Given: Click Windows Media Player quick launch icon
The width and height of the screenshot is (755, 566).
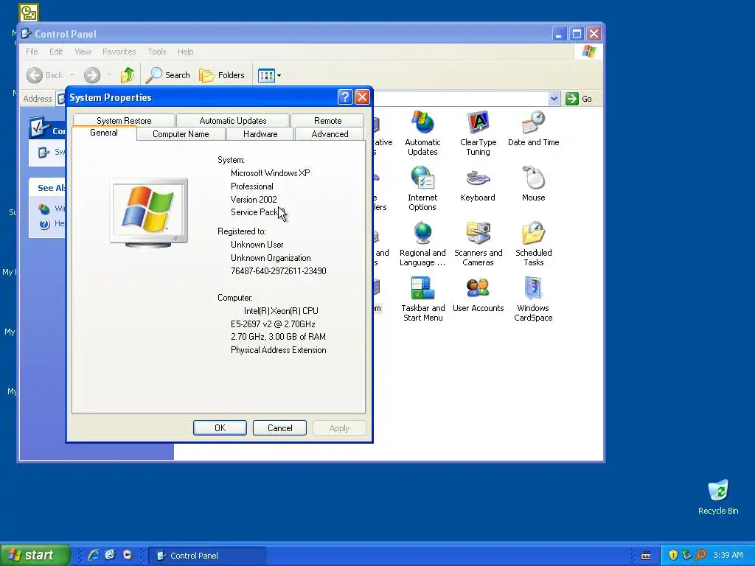Looking at the screenshot, I should [128, 555].
